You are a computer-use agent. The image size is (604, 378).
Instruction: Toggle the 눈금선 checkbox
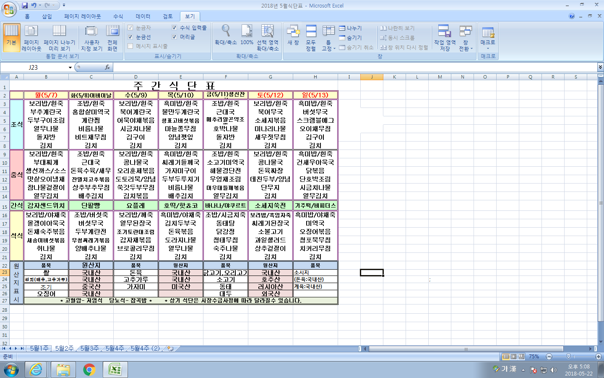coord(130,37)
